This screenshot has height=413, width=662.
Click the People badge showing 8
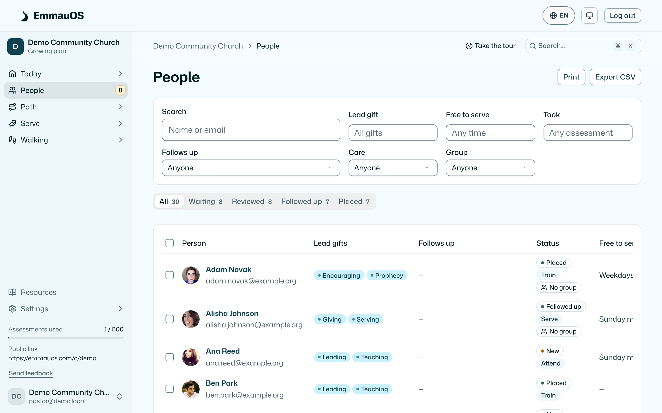pos(120,90)
